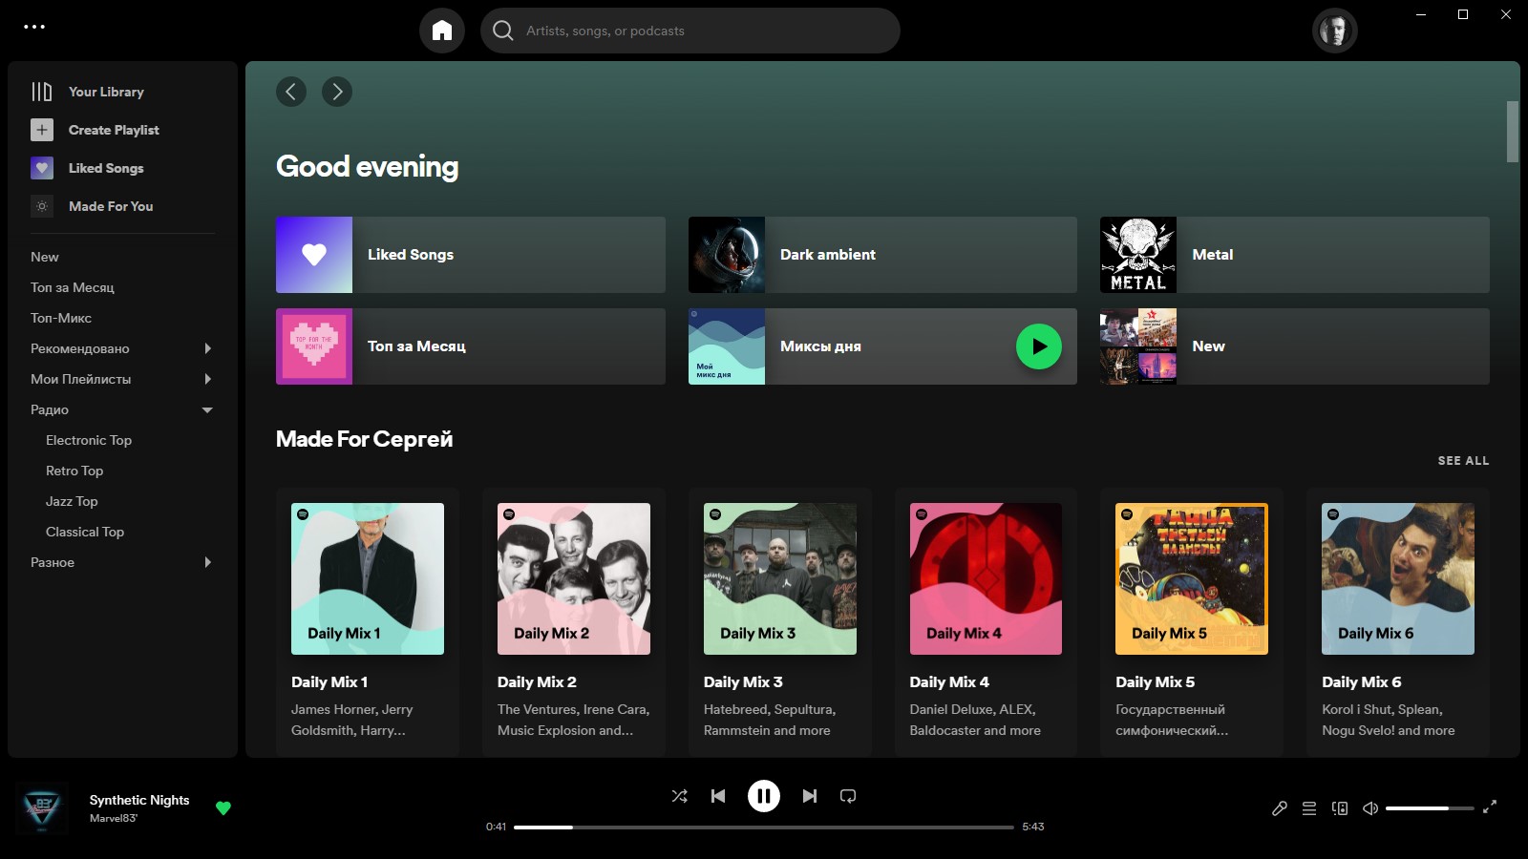Navigate back with the left arrow
Viewport: 1528px width, 859px height.
[x=291, y=92]
